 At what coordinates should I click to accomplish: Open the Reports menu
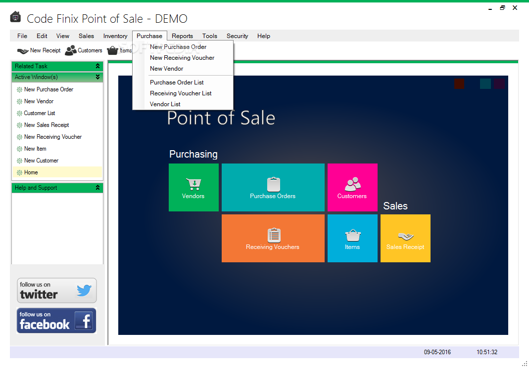click(x=182, y=36)
